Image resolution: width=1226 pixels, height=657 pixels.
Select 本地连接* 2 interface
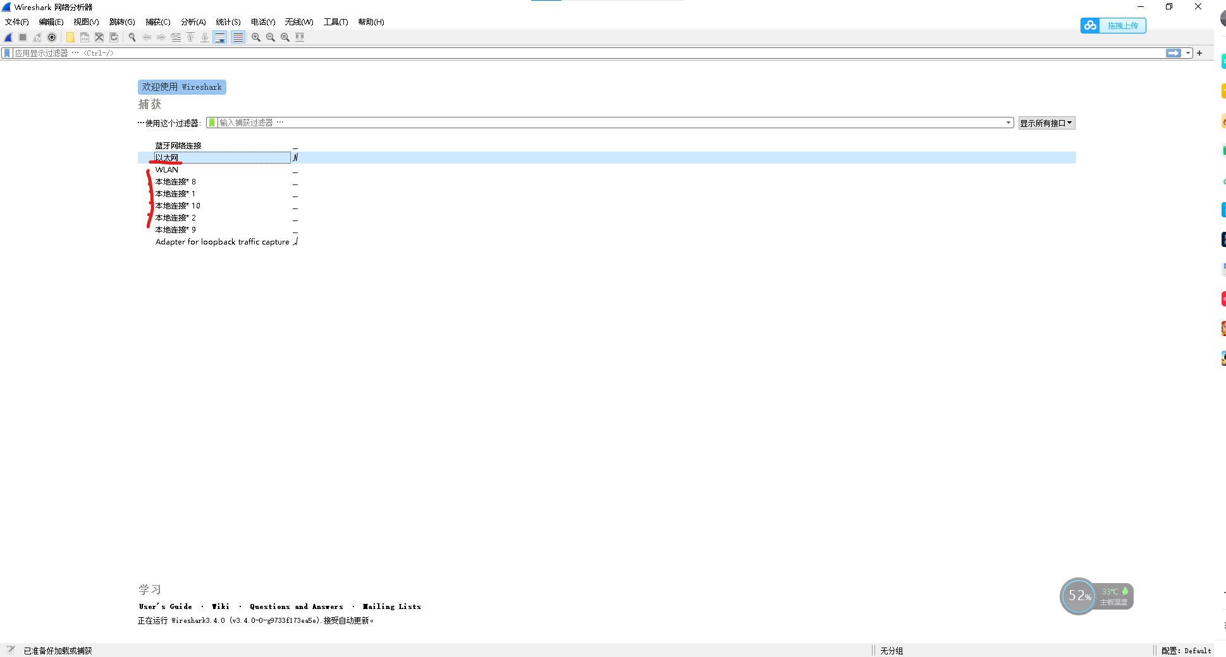(176, 218)
